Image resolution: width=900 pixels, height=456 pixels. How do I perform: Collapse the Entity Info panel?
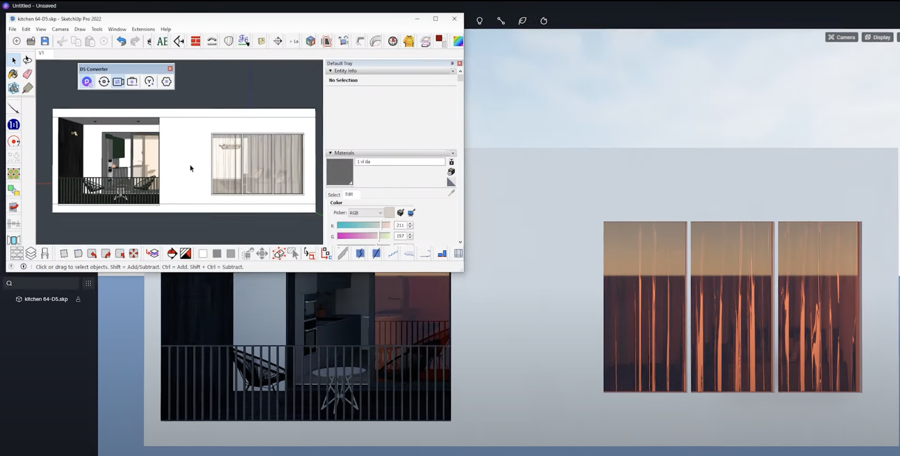330,70
